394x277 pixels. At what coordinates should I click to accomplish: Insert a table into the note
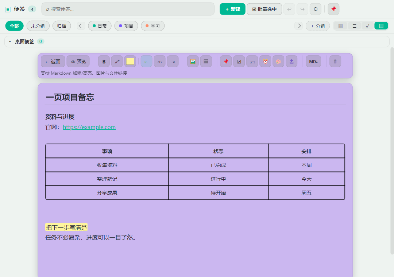click(x=206, y=62)
